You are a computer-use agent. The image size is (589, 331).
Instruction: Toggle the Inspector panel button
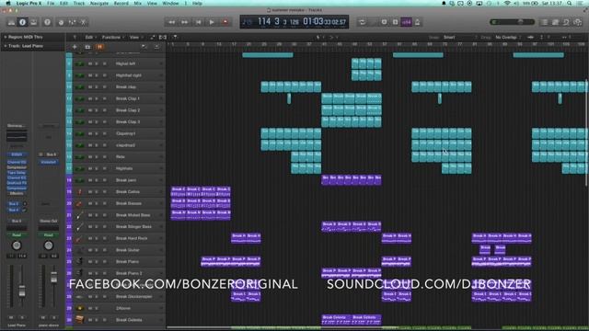[x=22, y=22]
